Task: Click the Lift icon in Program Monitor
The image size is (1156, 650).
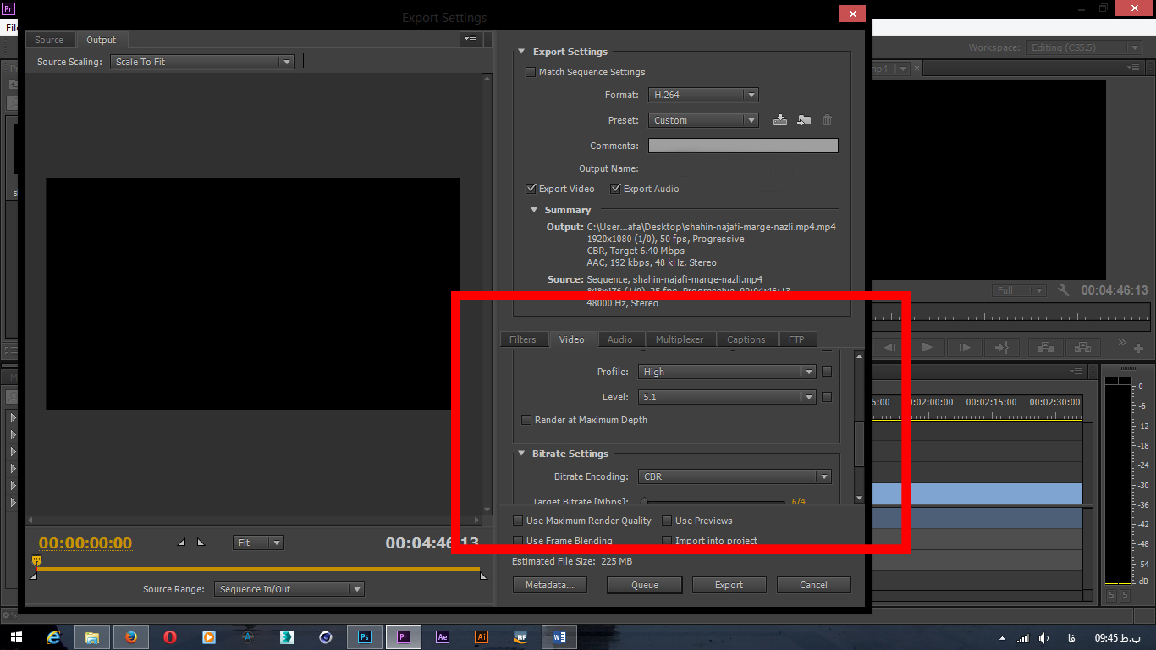Action: click(1046, 347)
